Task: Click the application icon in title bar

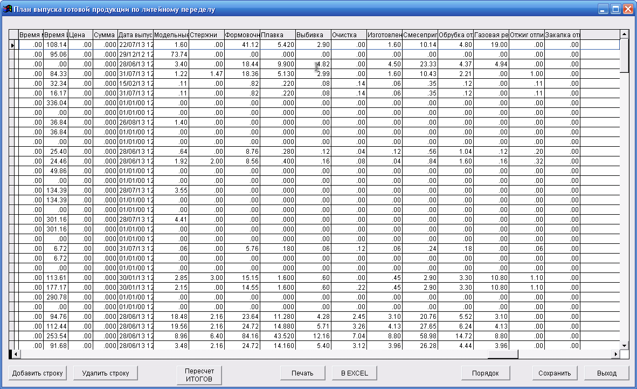Action: pos(8,9)
